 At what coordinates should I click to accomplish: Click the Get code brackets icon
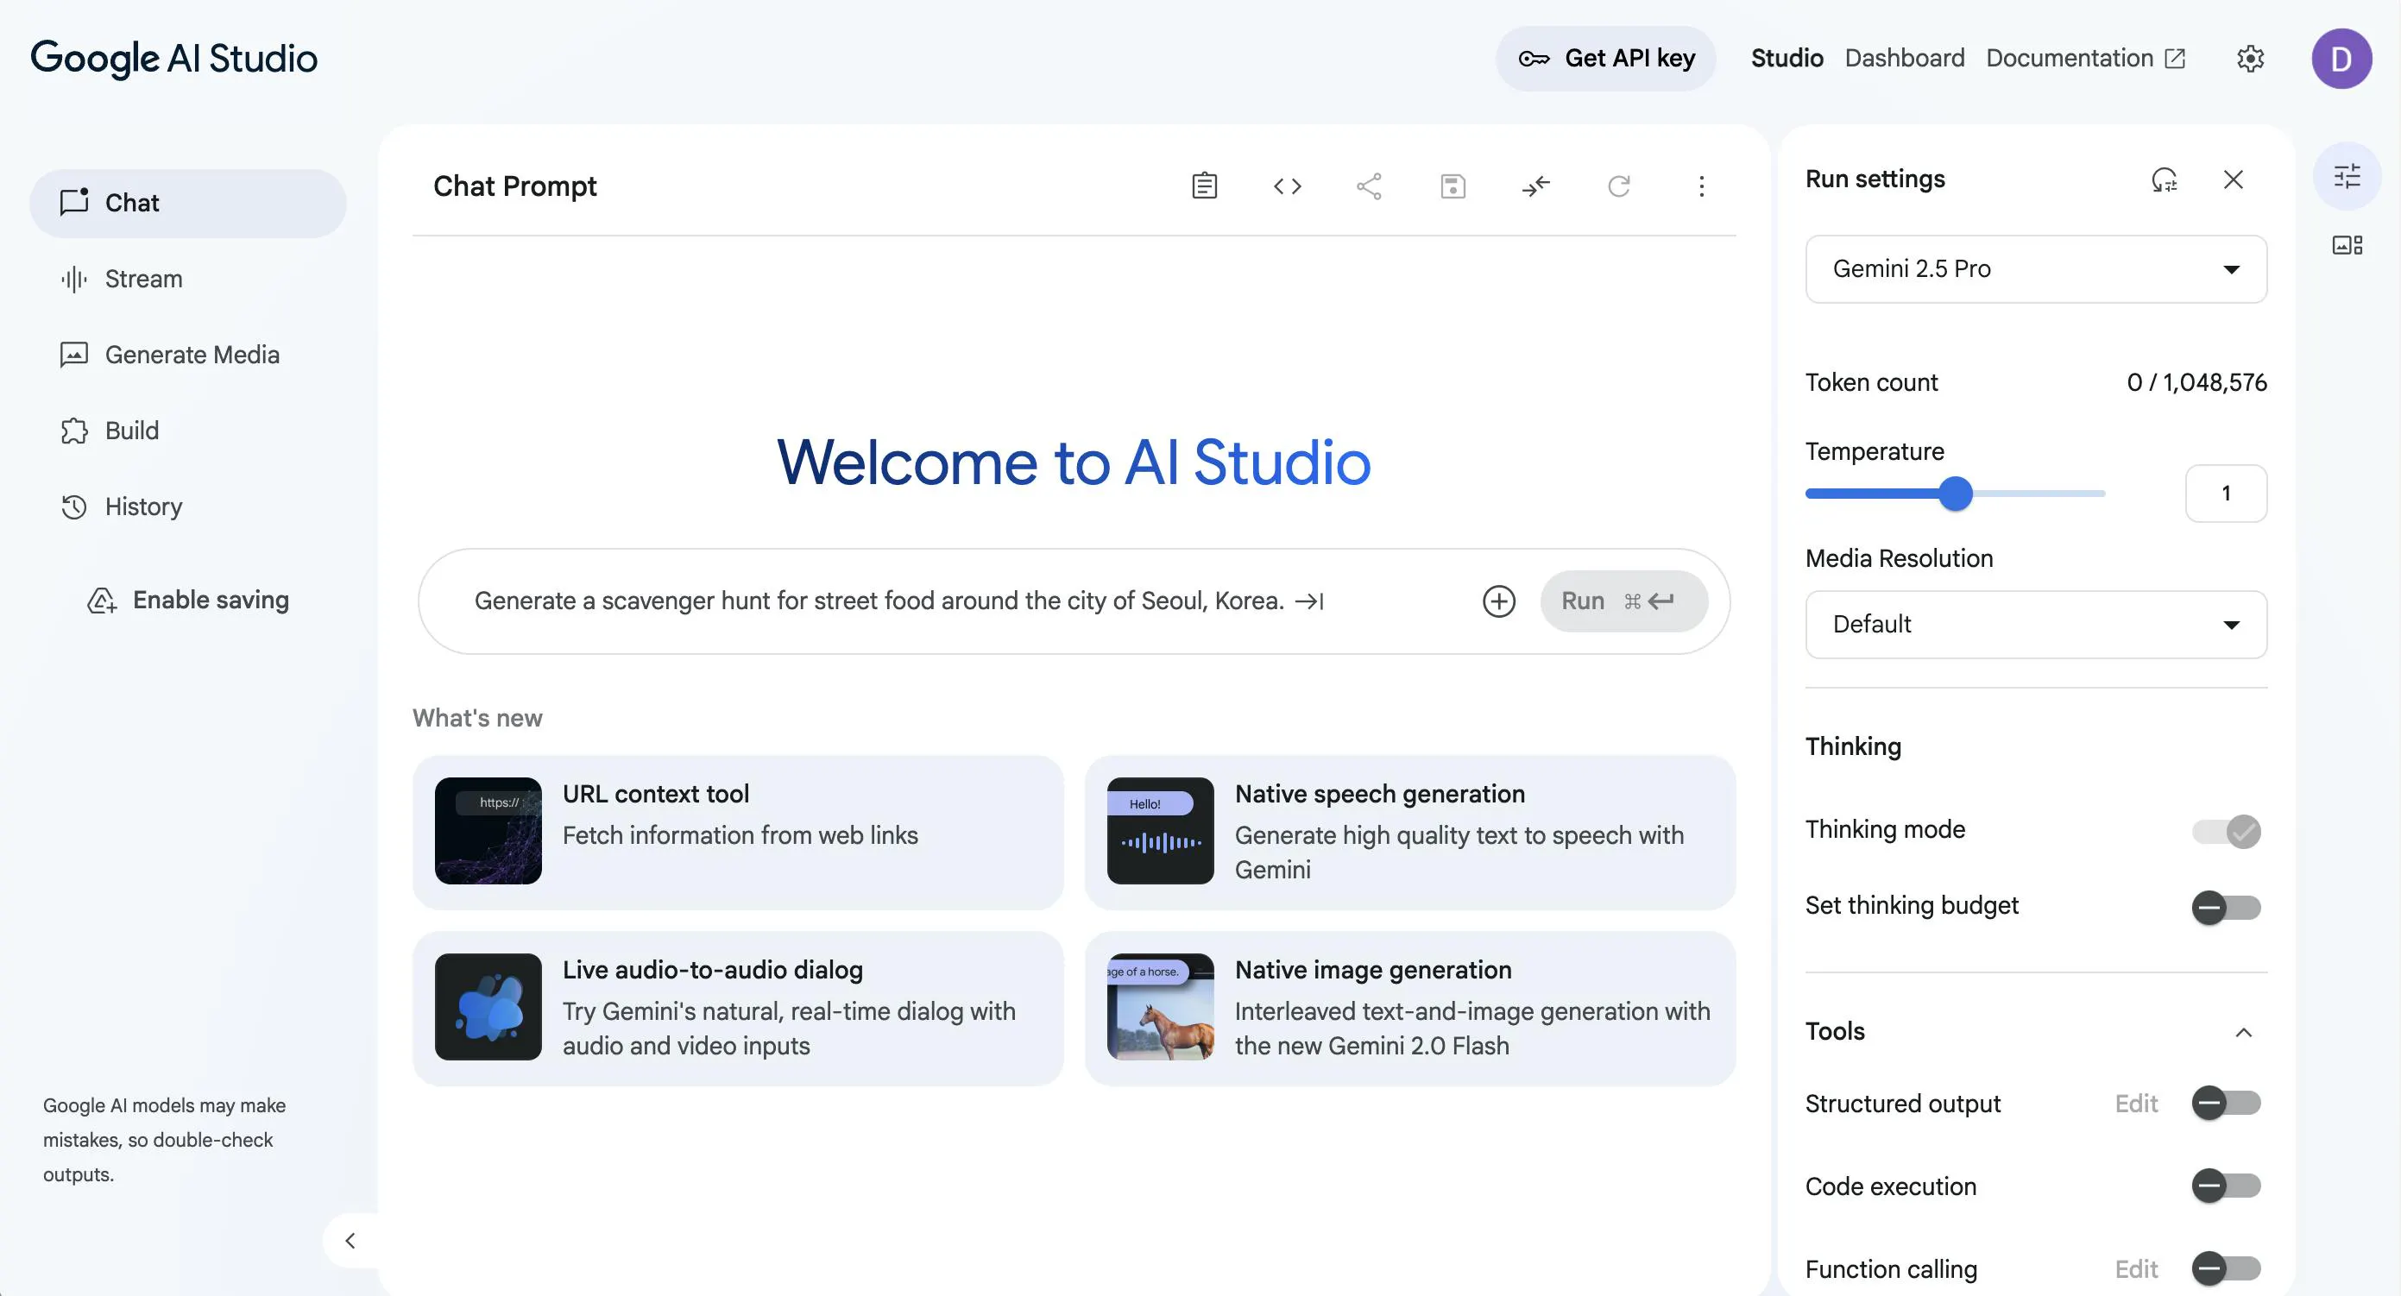coord(1287,186)
